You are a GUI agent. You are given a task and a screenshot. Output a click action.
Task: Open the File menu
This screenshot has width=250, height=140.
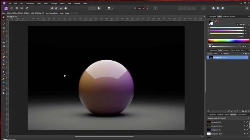pos(10,3)
